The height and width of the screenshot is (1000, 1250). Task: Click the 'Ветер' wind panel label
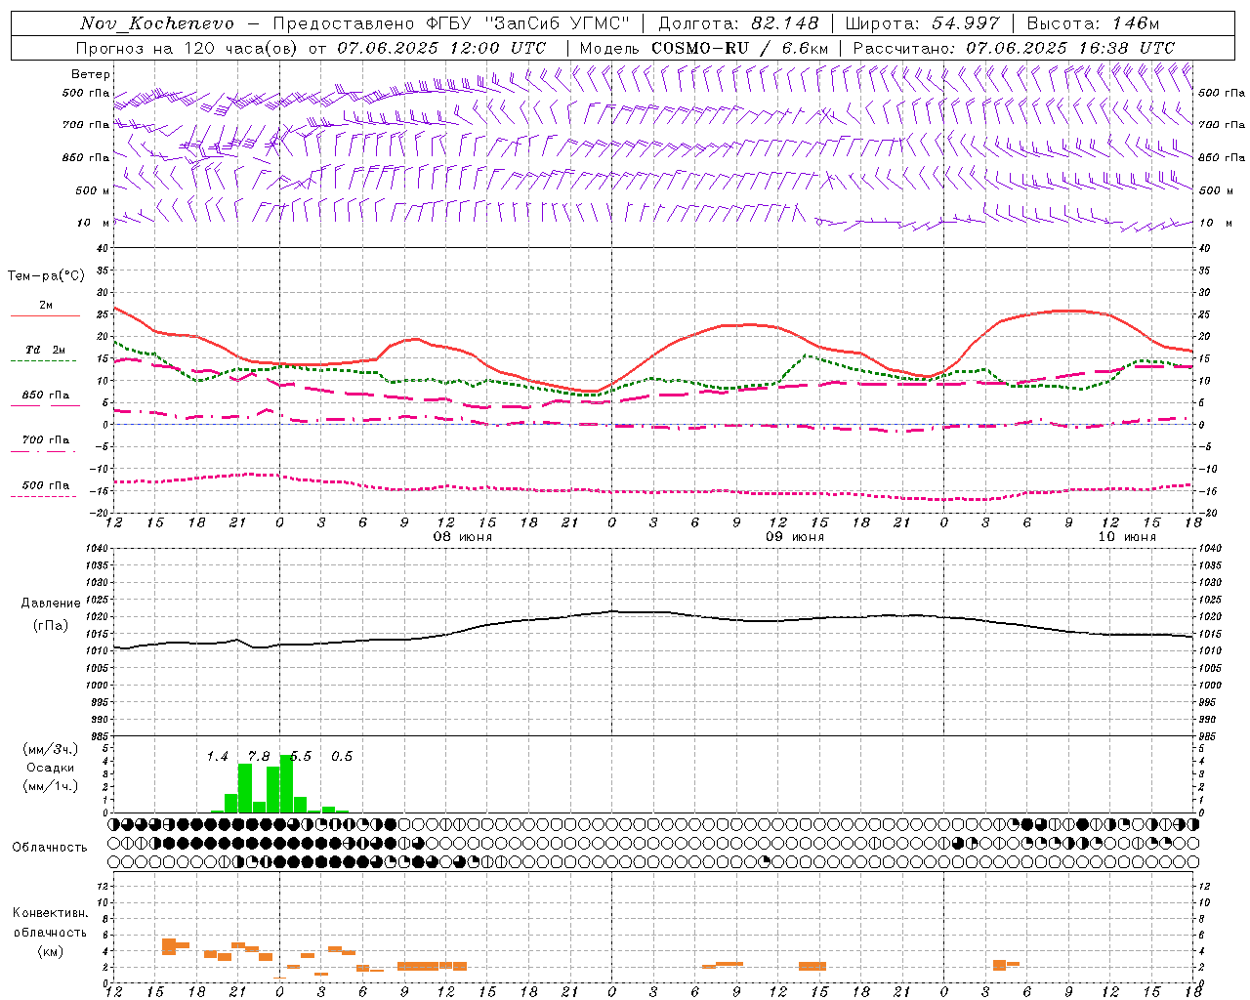click(90, 74)
